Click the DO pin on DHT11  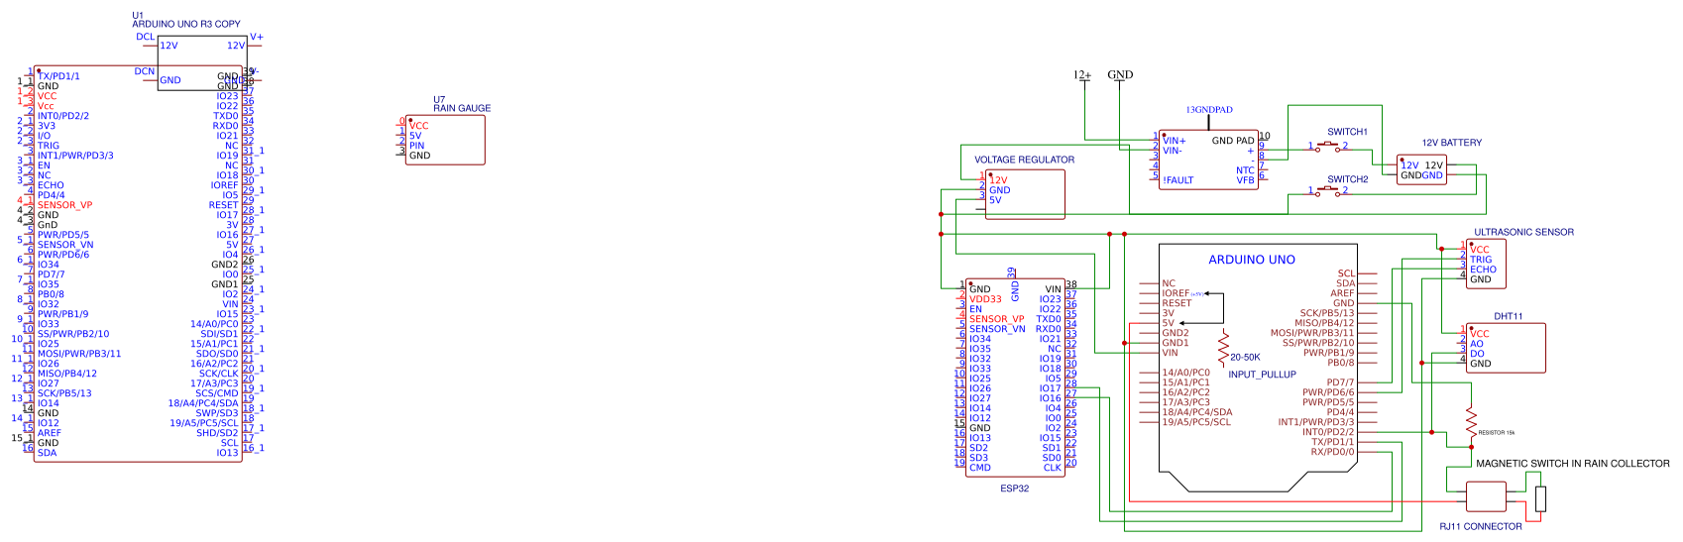click(1477, 354)
